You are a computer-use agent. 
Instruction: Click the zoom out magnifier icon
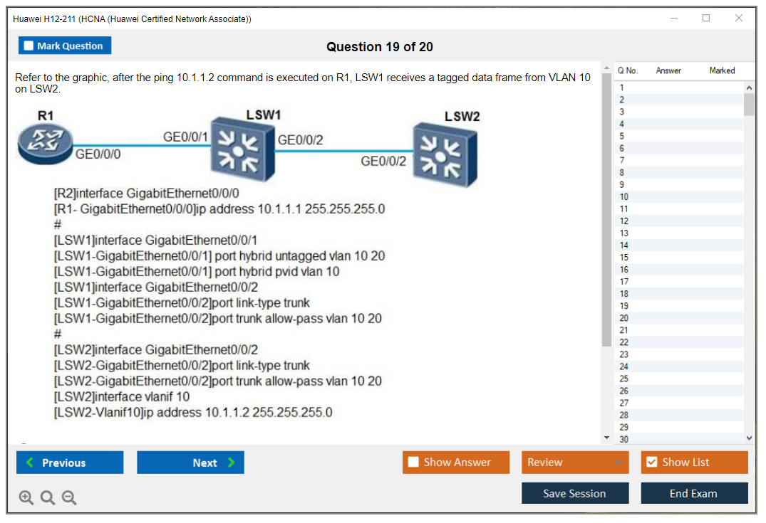[69, 498]
